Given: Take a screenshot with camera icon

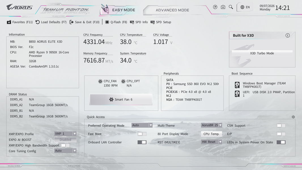Looking at the screenshot, I should click(x=223, y=7).
